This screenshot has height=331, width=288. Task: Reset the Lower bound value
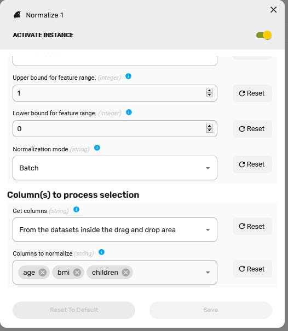(x=252, y=128)
